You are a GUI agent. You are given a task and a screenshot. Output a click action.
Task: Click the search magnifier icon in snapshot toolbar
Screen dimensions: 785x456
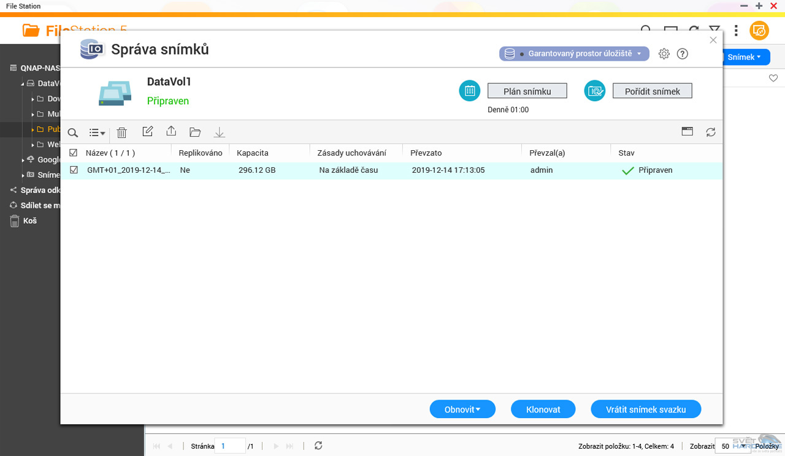73,132
